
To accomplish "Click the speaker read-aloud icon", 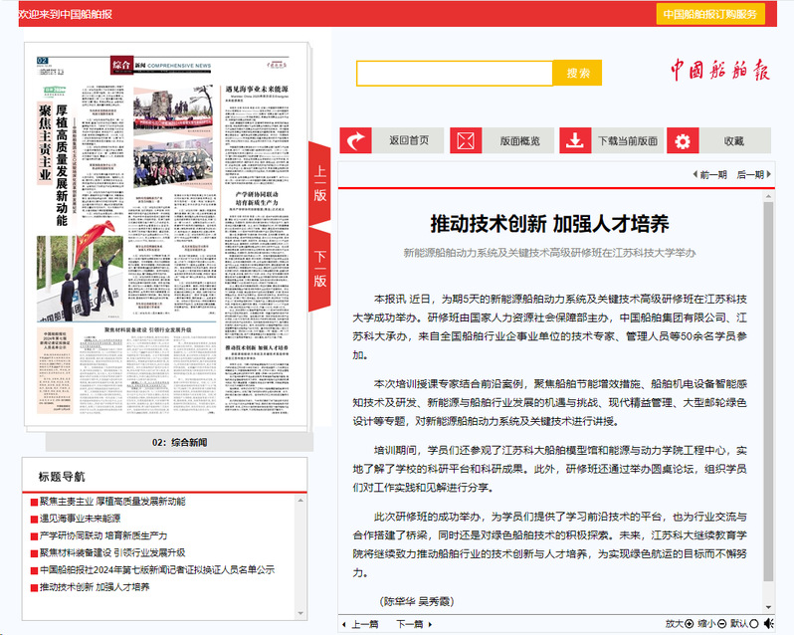I will [768, 624].
